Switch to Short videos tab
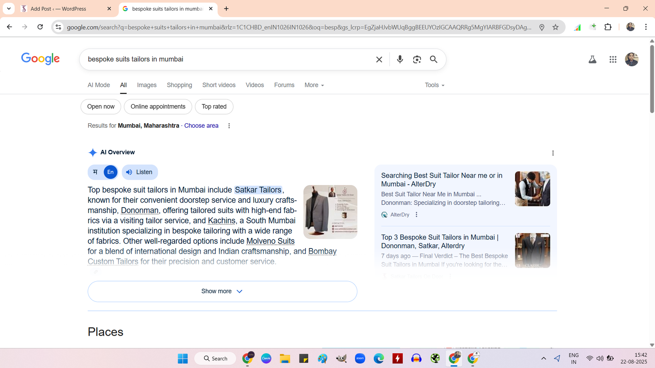Screen dimensions: 655x368 click(x=219, y=85)
